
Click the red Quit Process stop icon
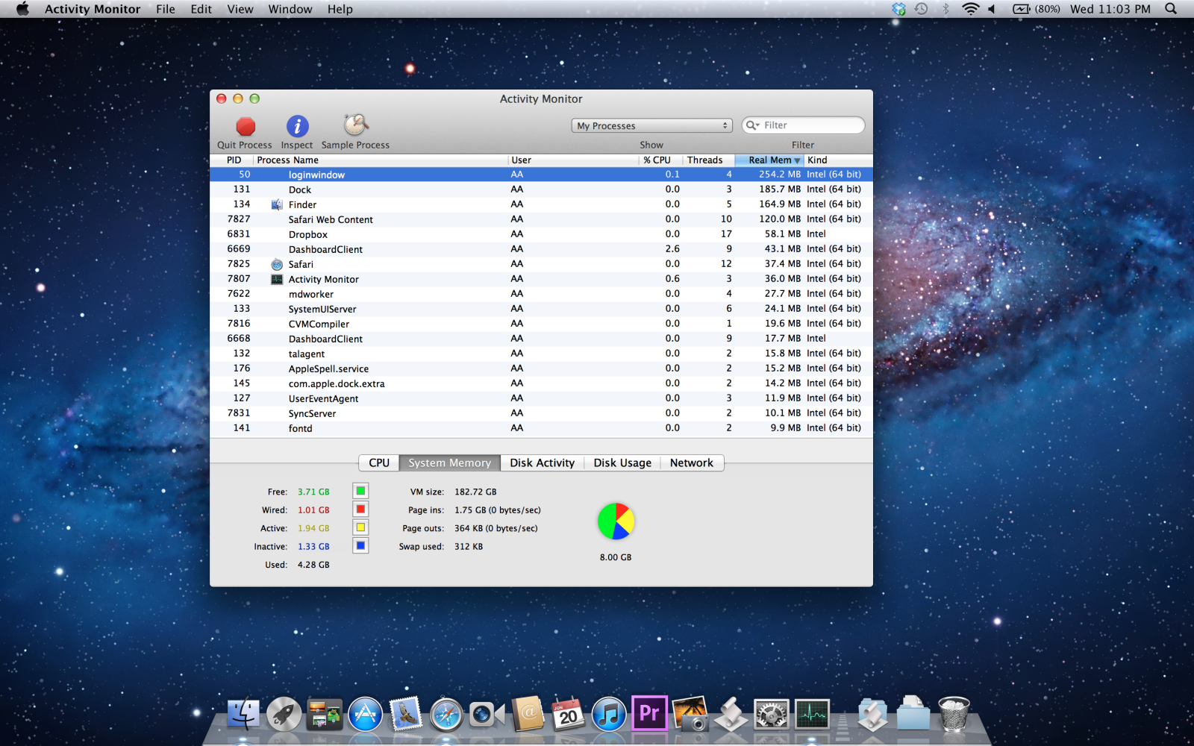pos(246,126)
